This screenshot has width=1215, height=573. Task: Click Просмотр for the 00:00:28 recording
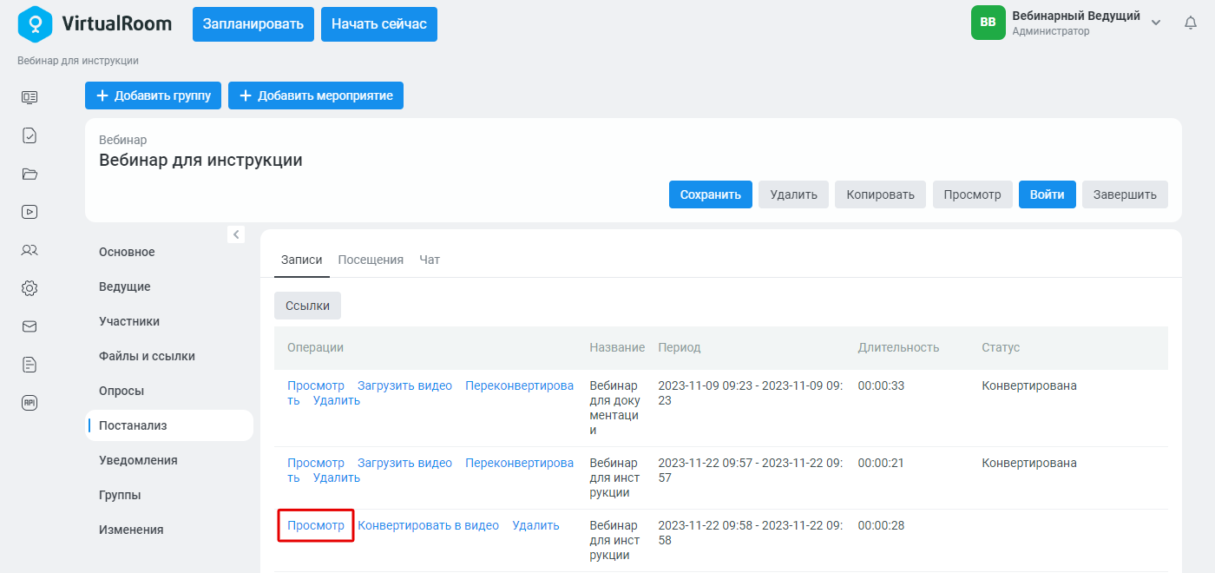click(x=316, y=525)
